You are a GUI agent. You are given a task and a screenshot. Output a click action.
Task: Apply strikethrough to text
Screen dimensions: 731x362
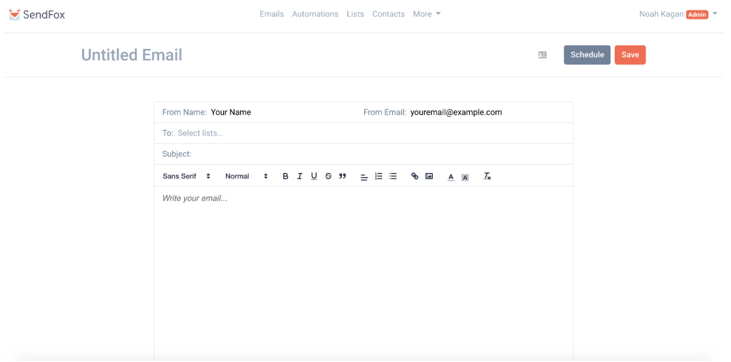pyautogui.click(x=328, y=176)
